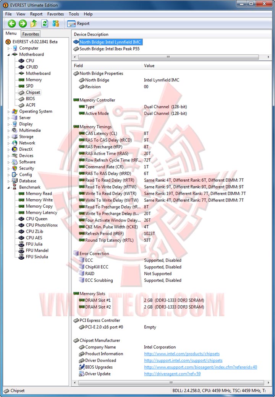Expand the Network tree node

8,143
